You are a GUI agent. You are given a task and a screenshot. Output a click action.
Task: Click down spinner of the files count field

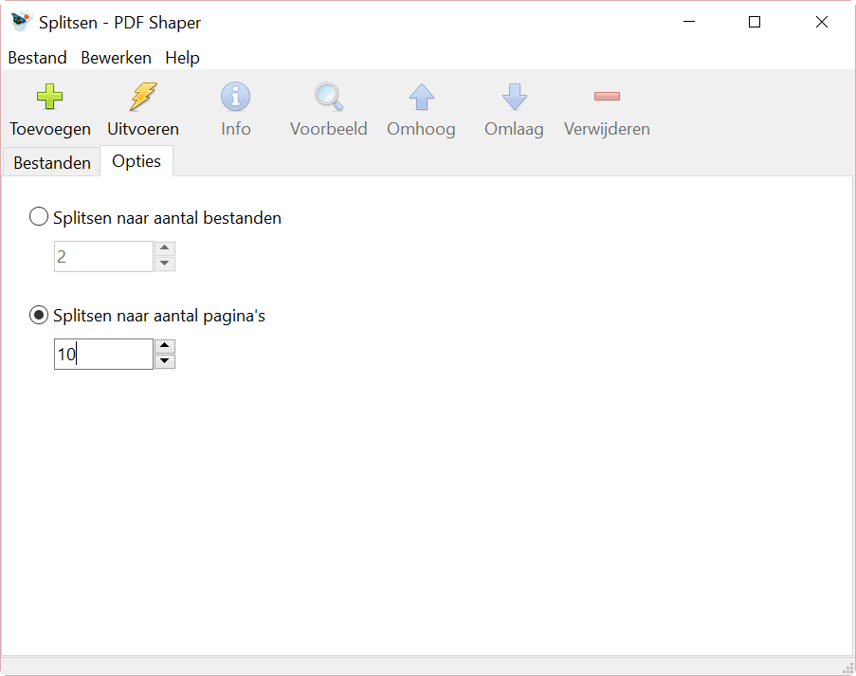point(165,264)
